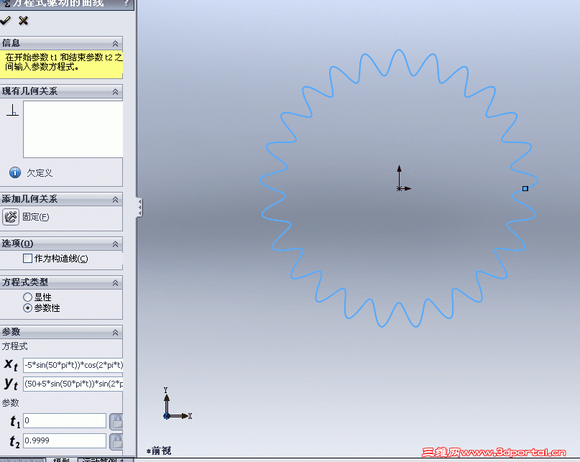Click the XY orientation triad

click(x=177, y=404)
